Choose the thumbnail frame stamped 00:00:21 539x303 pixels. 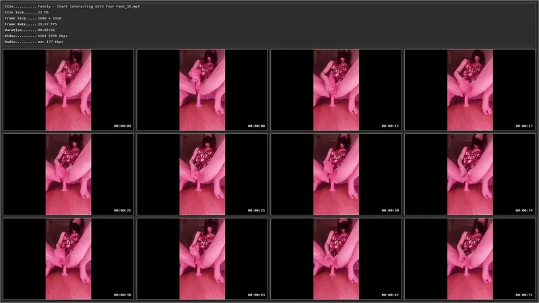(69, 174)
